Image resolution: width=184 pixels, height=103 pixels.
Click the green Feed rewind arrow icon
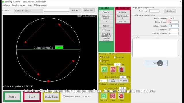click(x=104, y=69)
